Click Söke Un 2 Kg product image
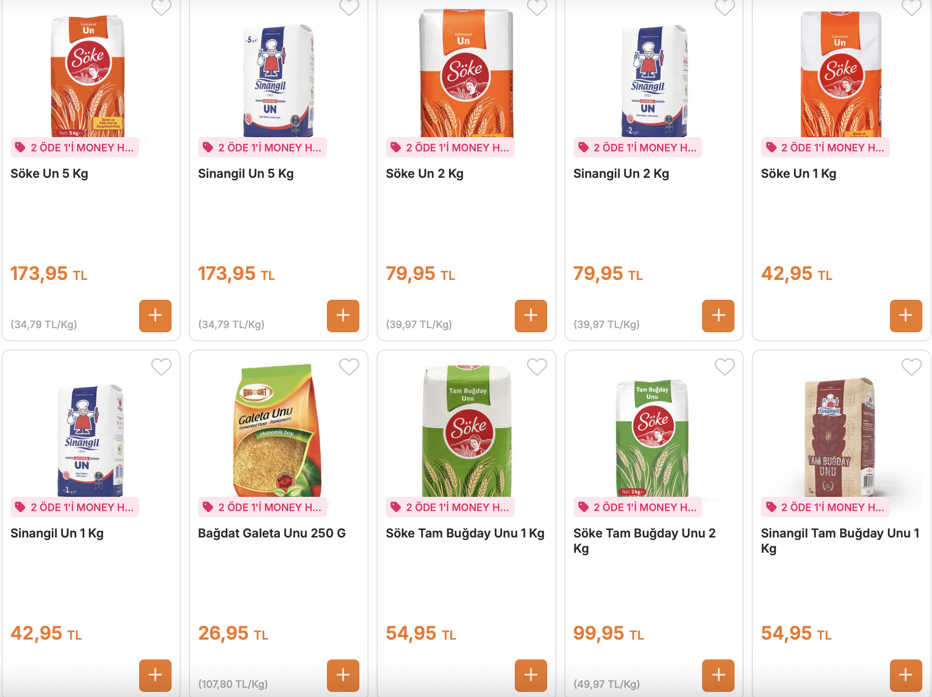Viewport: 932px width, 697px height. 466,74
